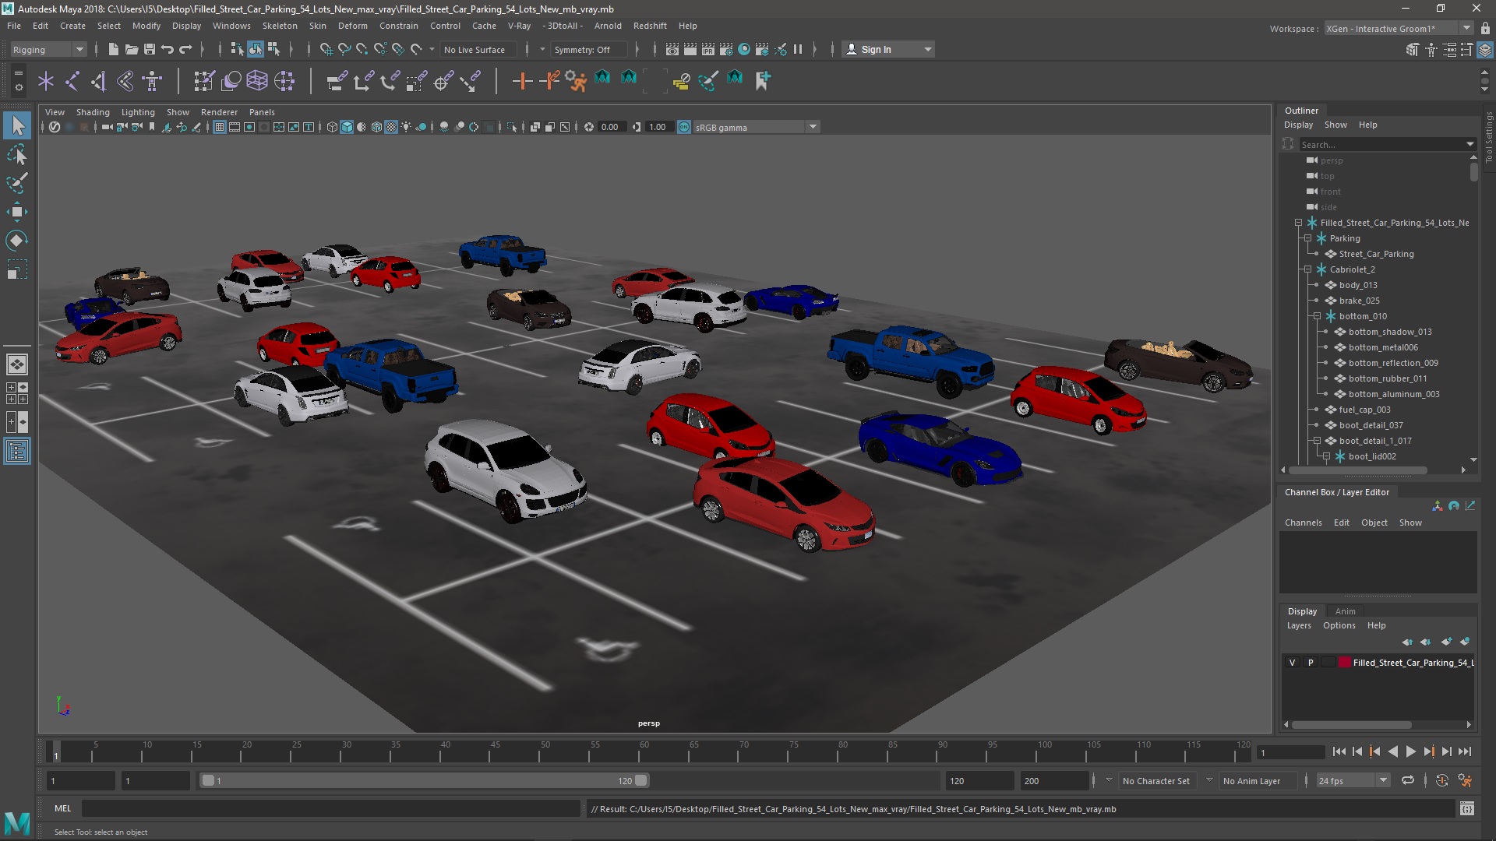Click the playback range slider end handle
This screenshot has height=841, width=1496.
pyautogui.click(x=641, y=780)
